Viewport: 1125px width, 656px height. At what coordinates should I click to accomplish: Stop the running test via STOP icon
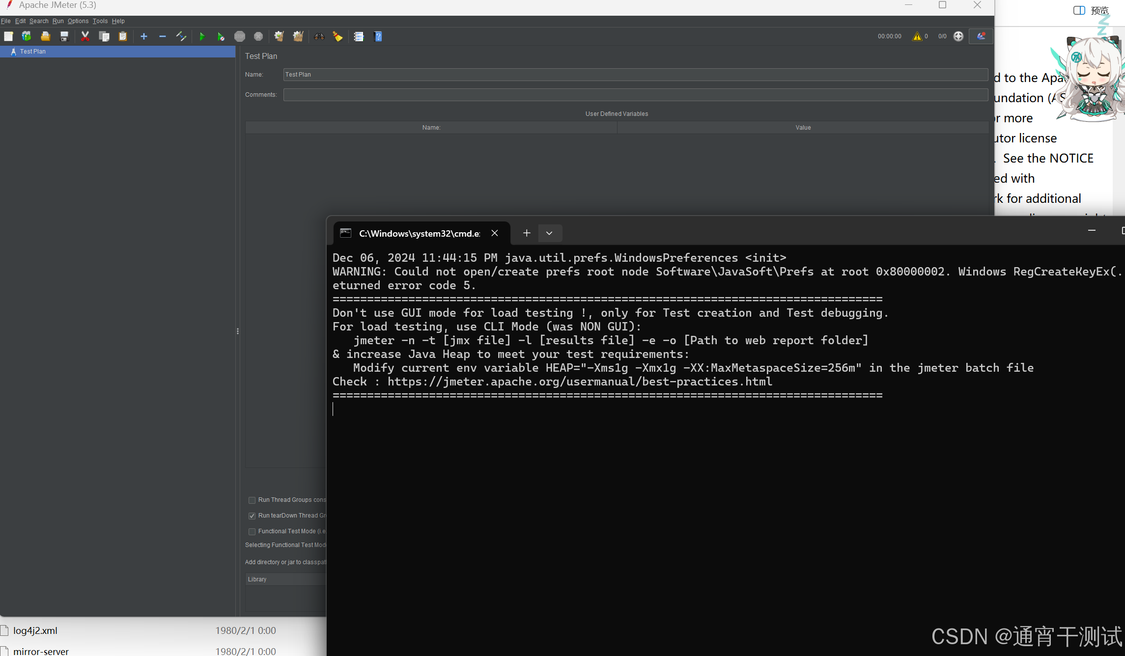click(x=240, y=36)
